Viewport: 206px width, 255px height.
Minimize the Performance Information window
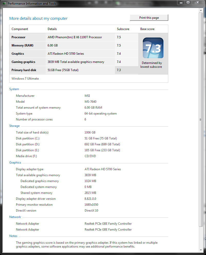(x=181, y=3)
